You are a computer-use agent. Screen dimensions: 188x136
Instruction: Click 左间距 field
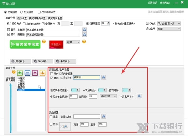[x=93, y=96]
